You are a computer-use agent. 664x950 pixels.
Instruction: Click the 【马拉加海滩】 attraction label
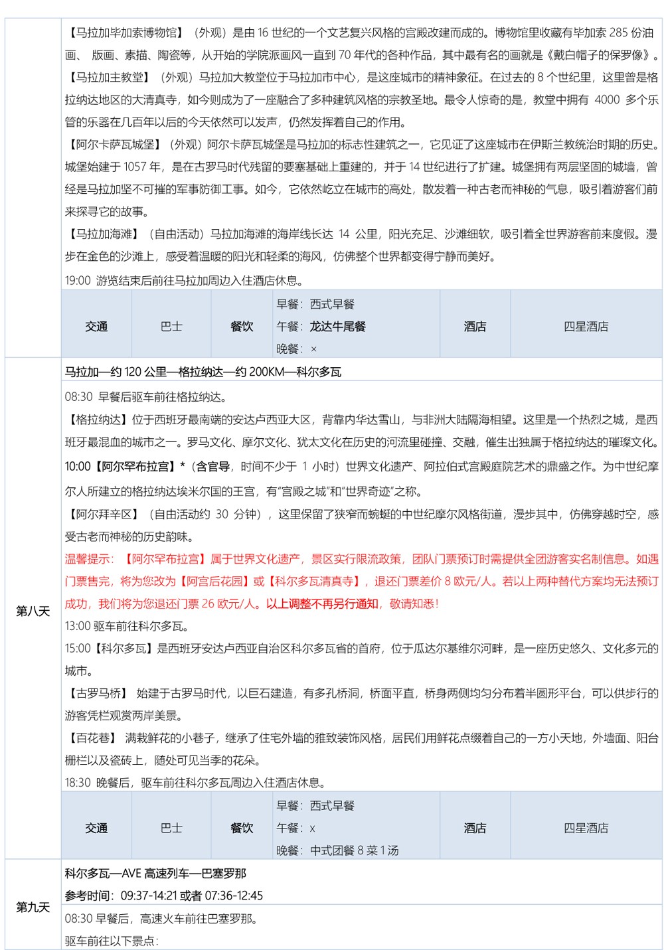104,234
